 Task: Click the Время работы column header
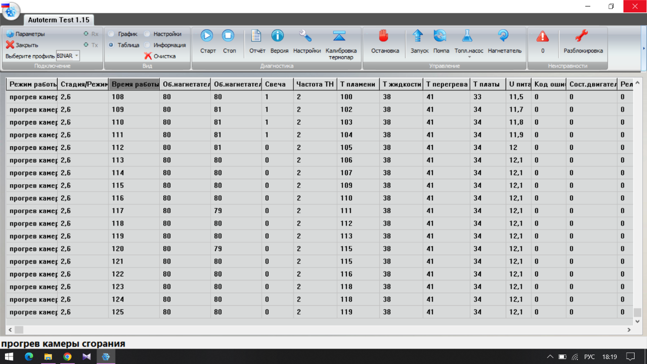point(134,84)
